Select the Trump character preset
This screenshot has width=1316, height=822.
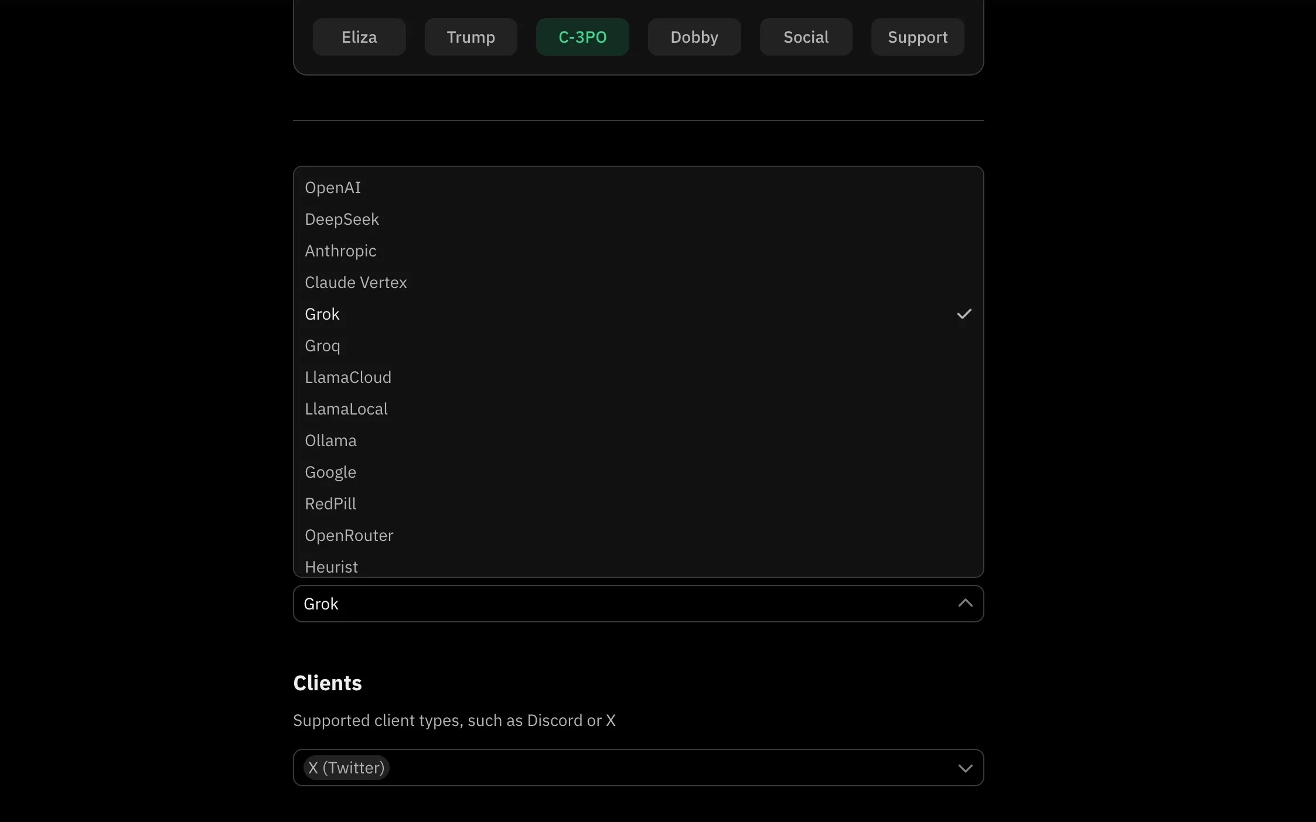(x=471, y=36)
